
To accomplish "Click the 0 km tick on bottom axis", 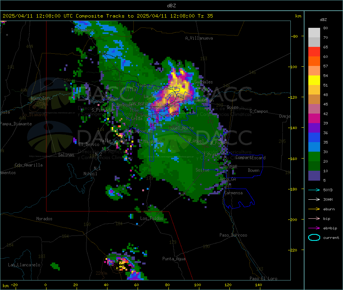I will coord(45,285).
